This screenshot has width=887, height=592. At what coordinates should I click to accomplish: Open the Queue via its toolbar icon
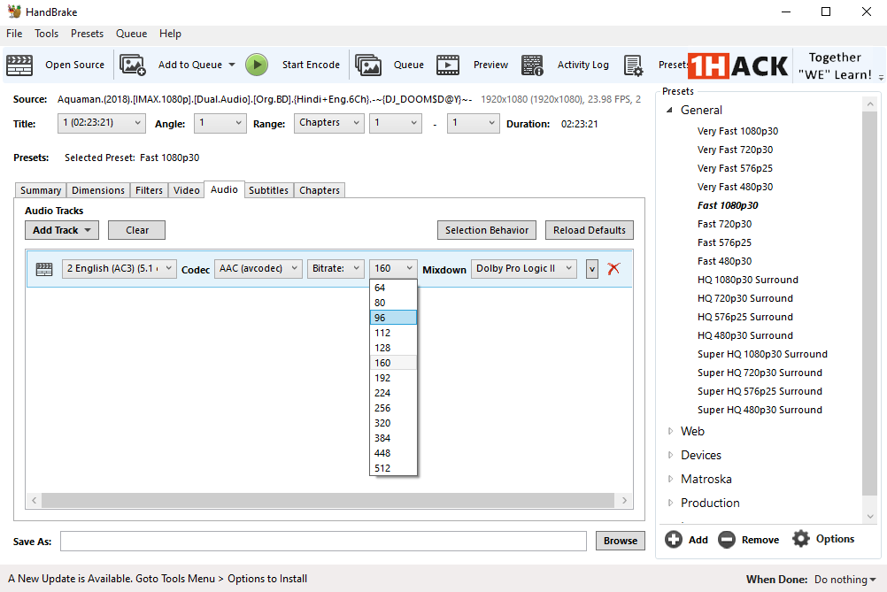(x=368, y=65)
